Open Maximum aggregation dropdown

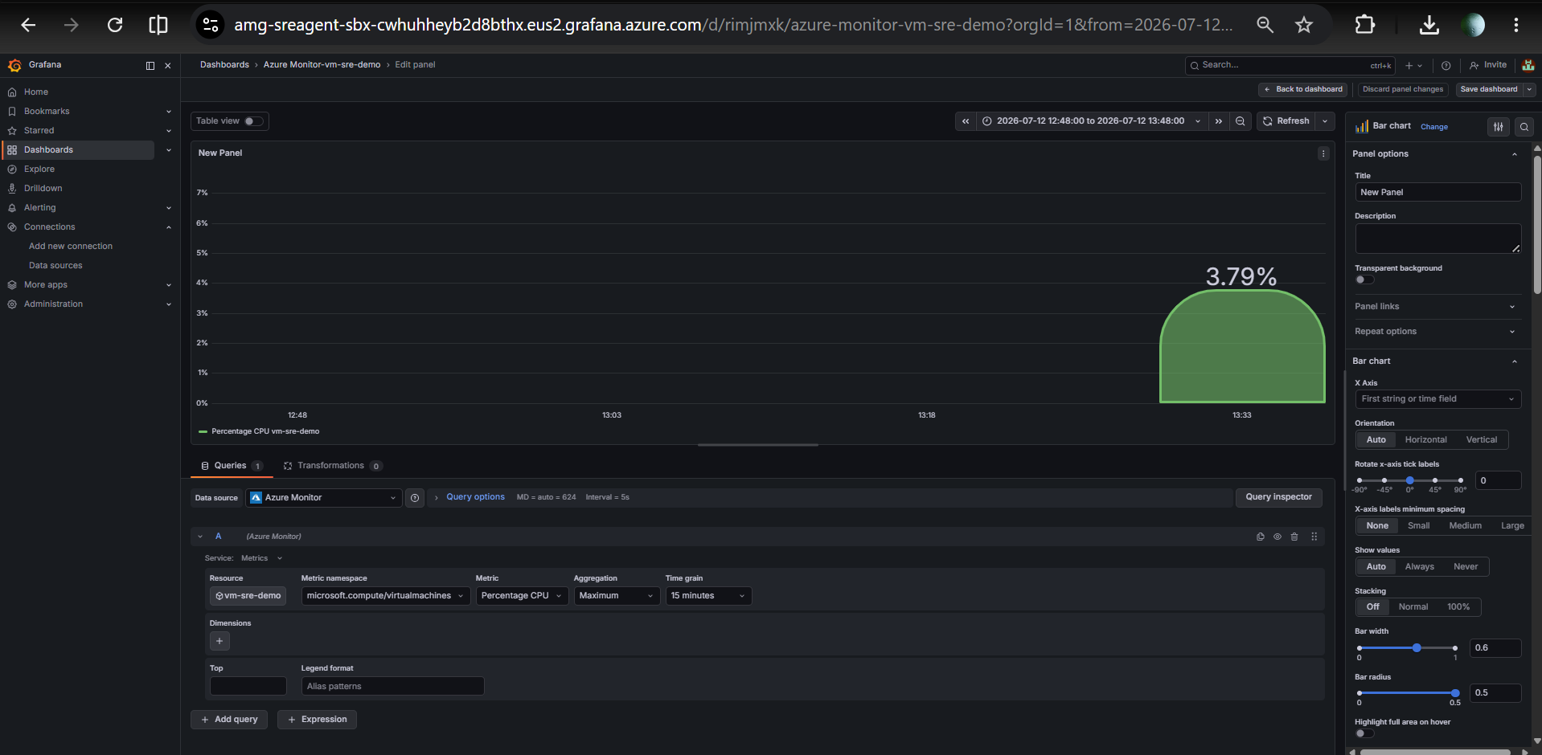tap(617, 596)
